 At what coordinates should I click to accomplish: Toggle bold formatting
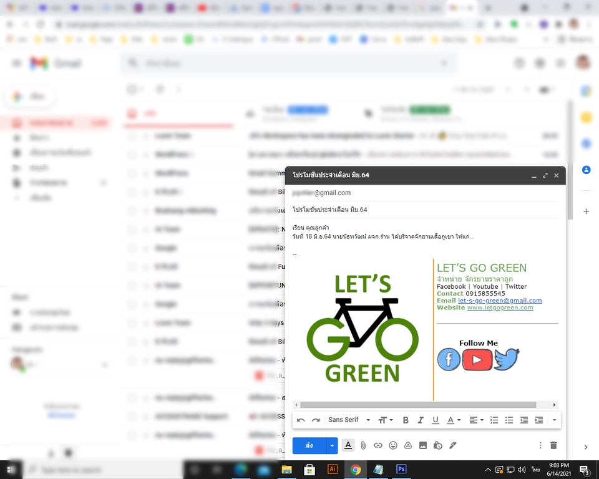(x=406, y=420)
